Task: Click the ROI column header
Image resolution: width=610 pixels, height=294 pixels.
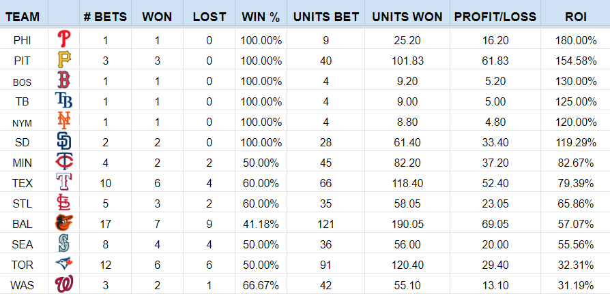Action: tap(575, 17)
